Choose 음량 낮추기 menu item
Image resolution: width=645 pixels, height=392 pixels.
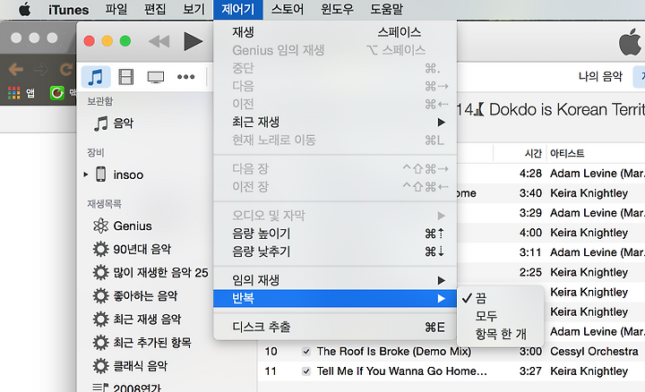coord(335,251)
